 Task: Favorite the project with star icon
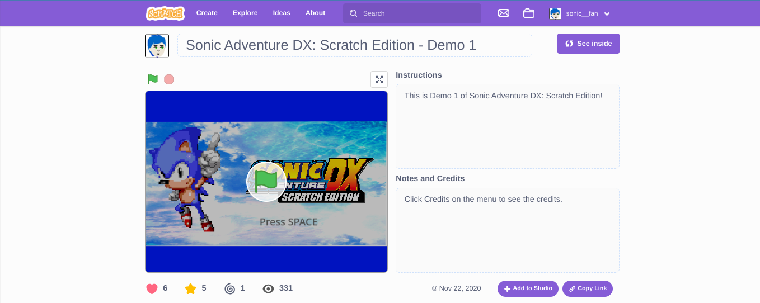[x=190, y=288]
